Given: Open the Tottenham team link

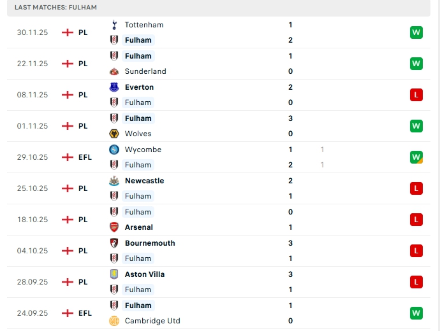Looking at the screenshot, I should (144, 25).
